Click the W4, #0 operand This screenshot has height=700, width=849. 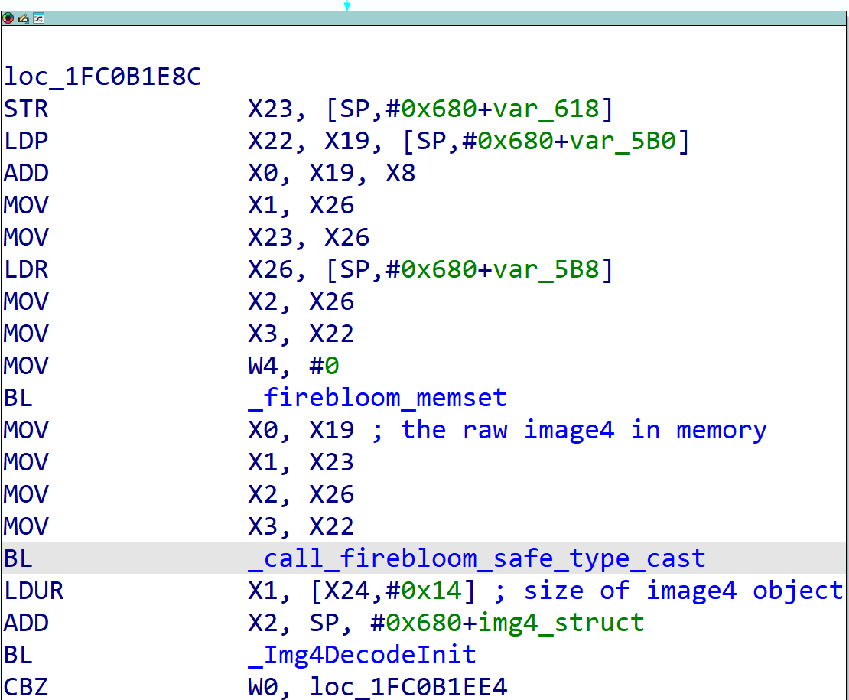[x=293, y=366]
